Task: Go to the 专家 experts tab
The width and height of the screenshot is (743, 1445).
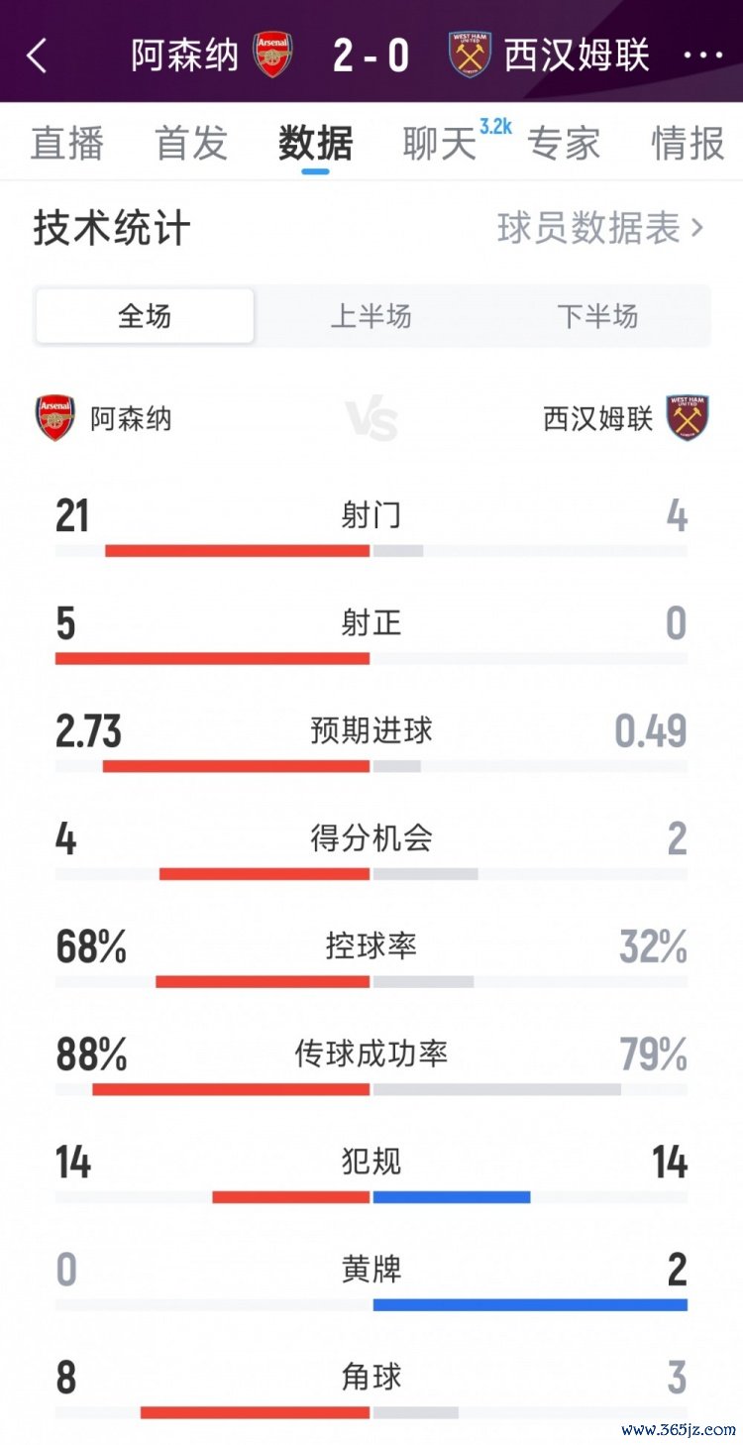Action: [x=564, y=144]
